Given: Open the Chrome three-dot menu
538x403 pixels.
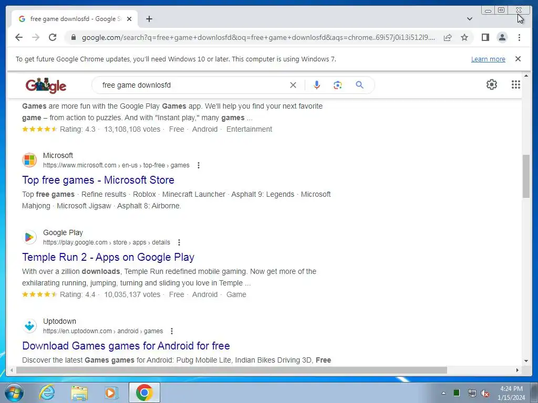Looking at the screenshot, I should [x=519, y=37].
